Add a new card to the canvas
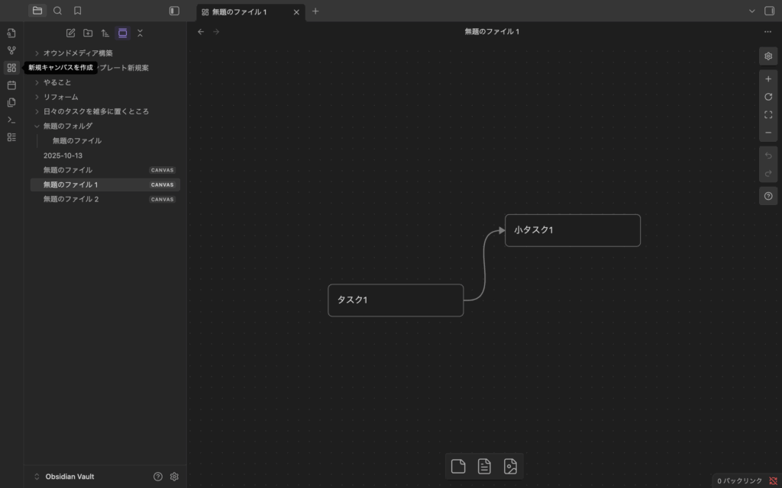Image resolution: width=782 pixels, height=488 pixels. coord(458,467)
